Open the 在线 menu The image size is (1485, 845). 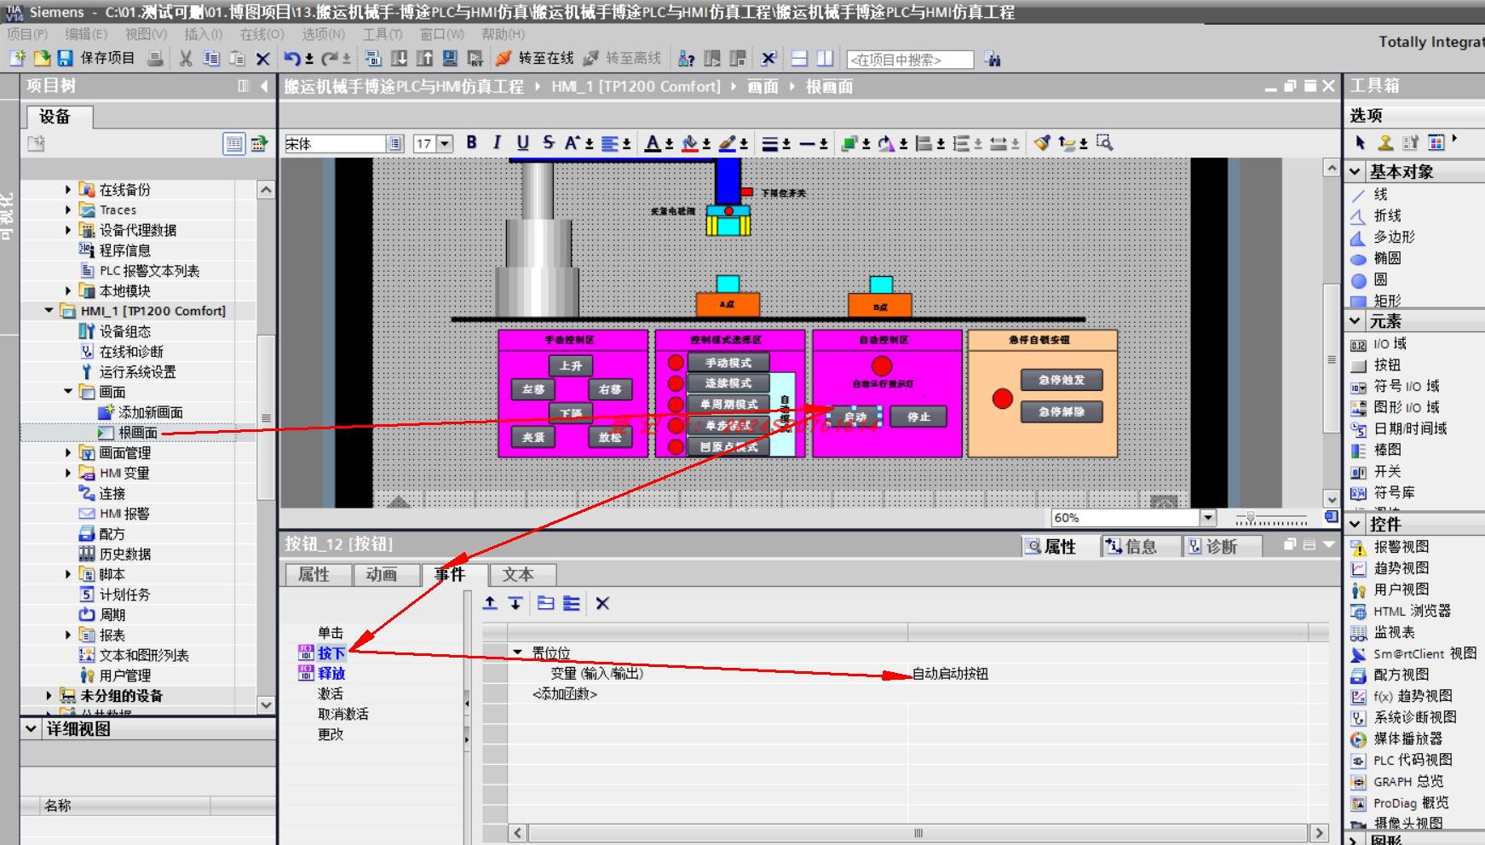(x=262, y=34)
